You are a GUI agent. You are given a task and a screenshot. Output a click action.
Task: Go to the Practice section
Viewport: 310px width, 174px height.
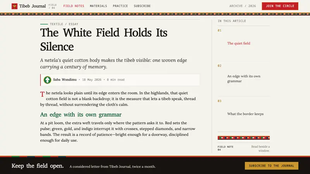coord(120,6)
